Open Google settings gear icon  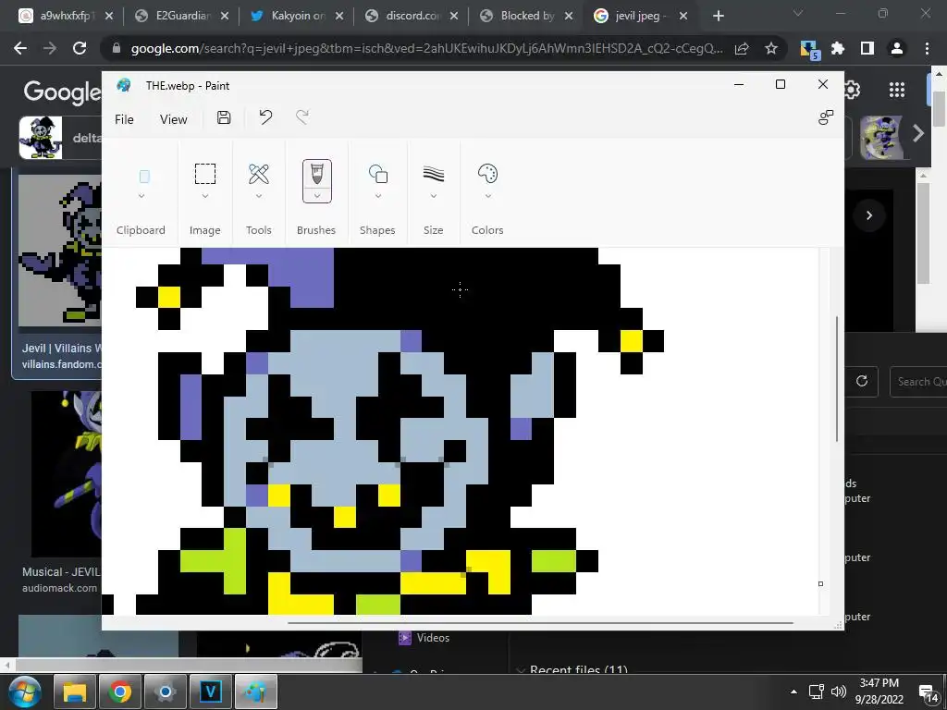click(852, 91)
